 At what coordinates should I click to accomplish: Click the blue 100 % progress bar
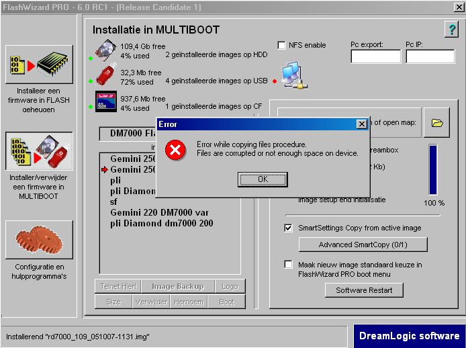point(432,169)
